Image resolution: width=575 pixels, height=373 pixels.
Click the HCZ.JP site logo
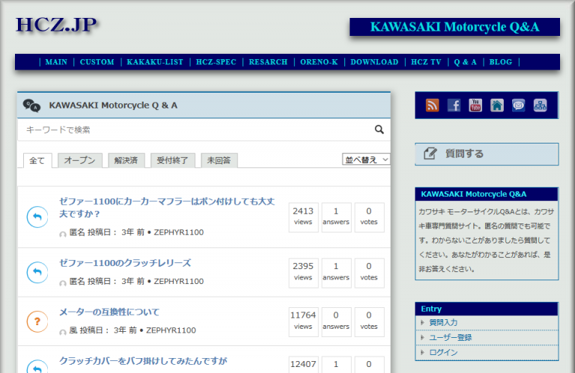(x=56, y=25)
